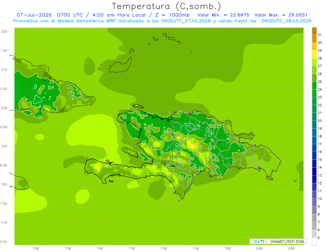Click the "70W" longitude axis label
327x252 pixels.
[x=228, y=248]
